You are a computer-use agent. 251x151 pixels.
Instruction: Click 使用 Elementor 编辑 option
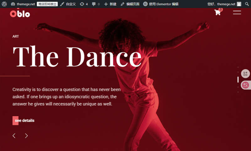(161, 4)
